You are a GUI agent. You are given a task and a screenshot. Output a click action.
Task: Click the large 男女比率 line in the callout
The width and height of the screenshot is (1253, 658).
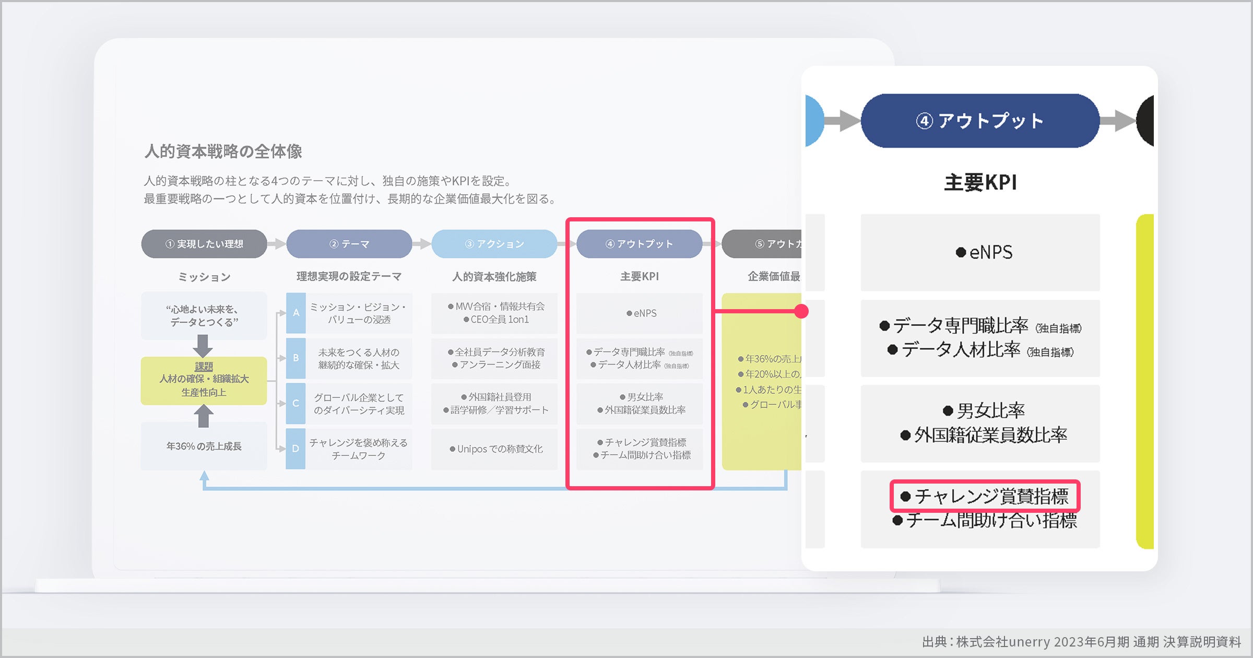click(x=984, y=411)
